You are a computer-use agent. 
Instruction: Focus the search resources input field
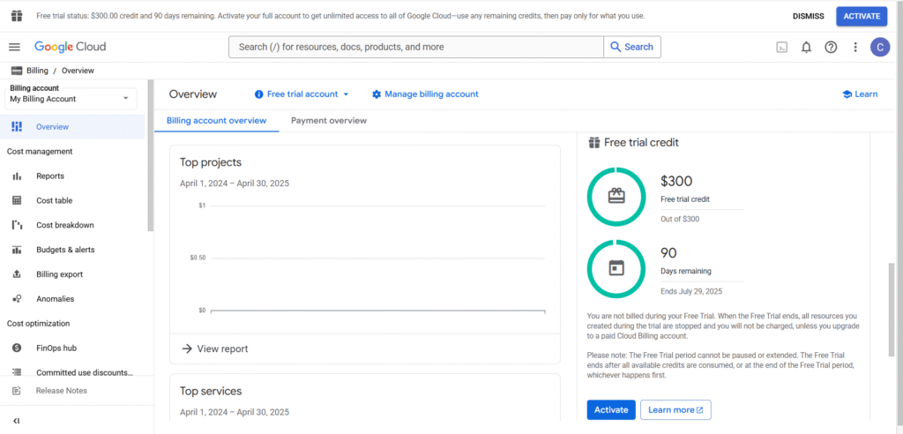(416, 48)
